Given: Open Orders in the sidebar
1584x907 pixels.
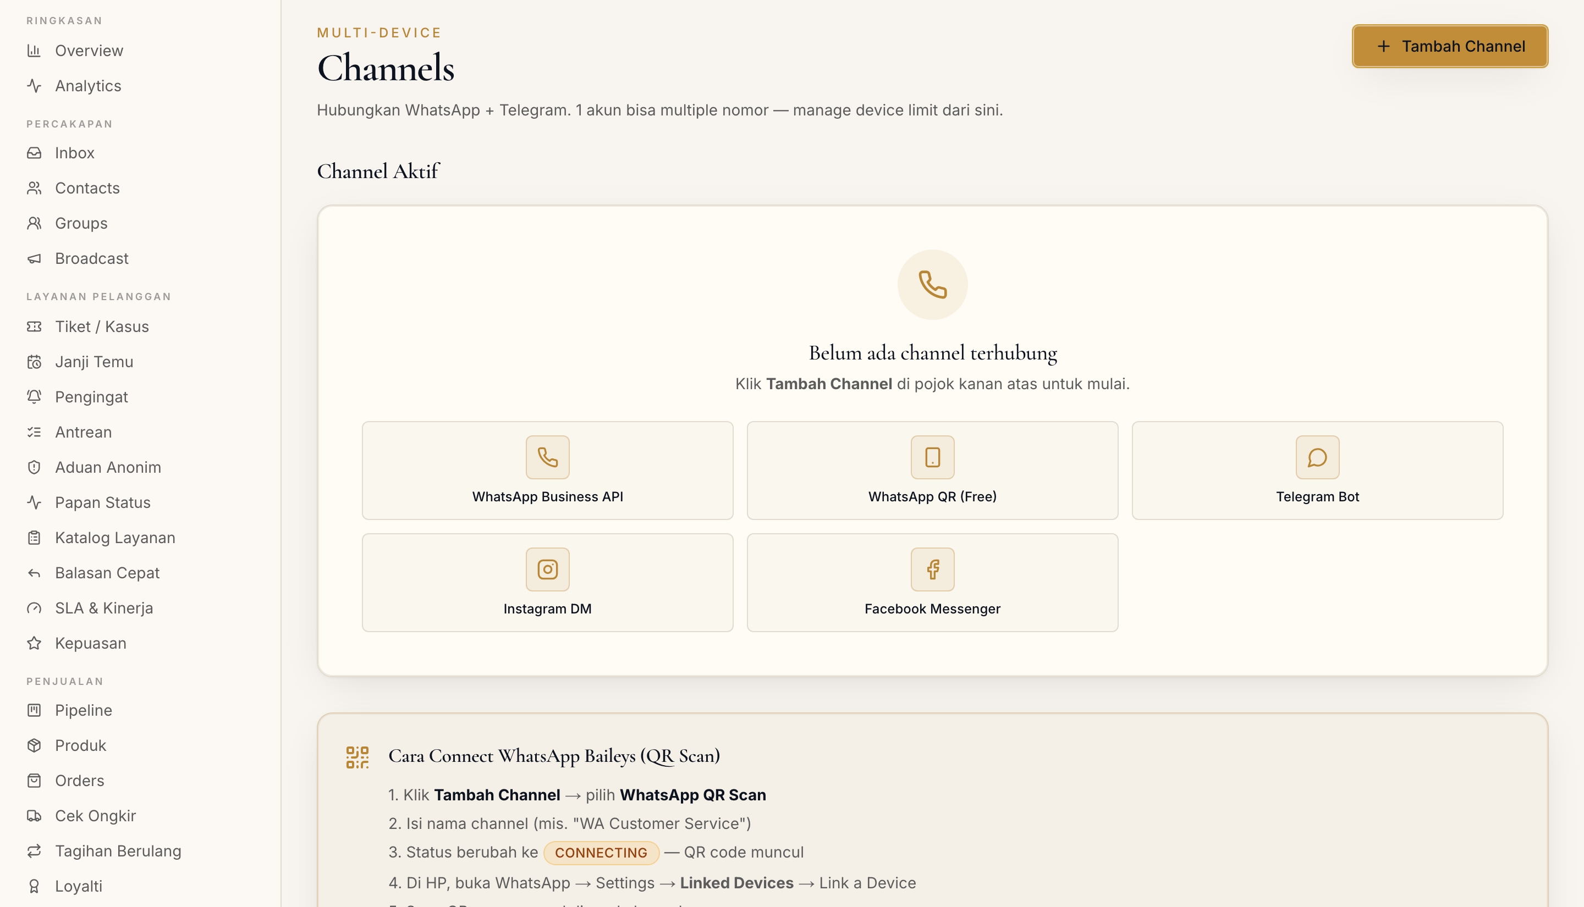Looking at the screenshot, I should (x=141, y=781).
